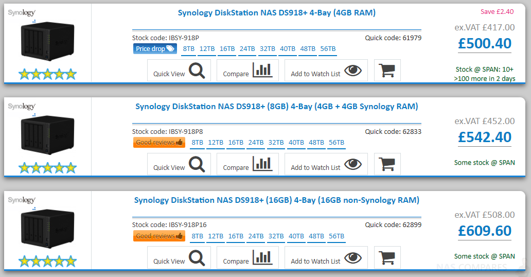Click product thumbnail of DS918+ 4GB RAM

47,41
